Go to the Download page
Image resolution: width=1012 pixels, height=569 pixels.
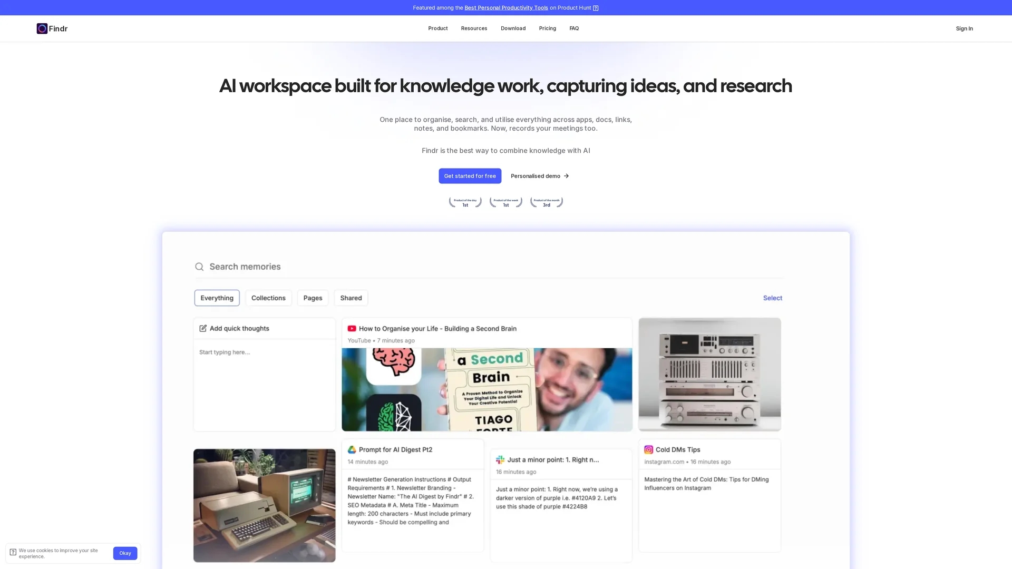[513, 28]
